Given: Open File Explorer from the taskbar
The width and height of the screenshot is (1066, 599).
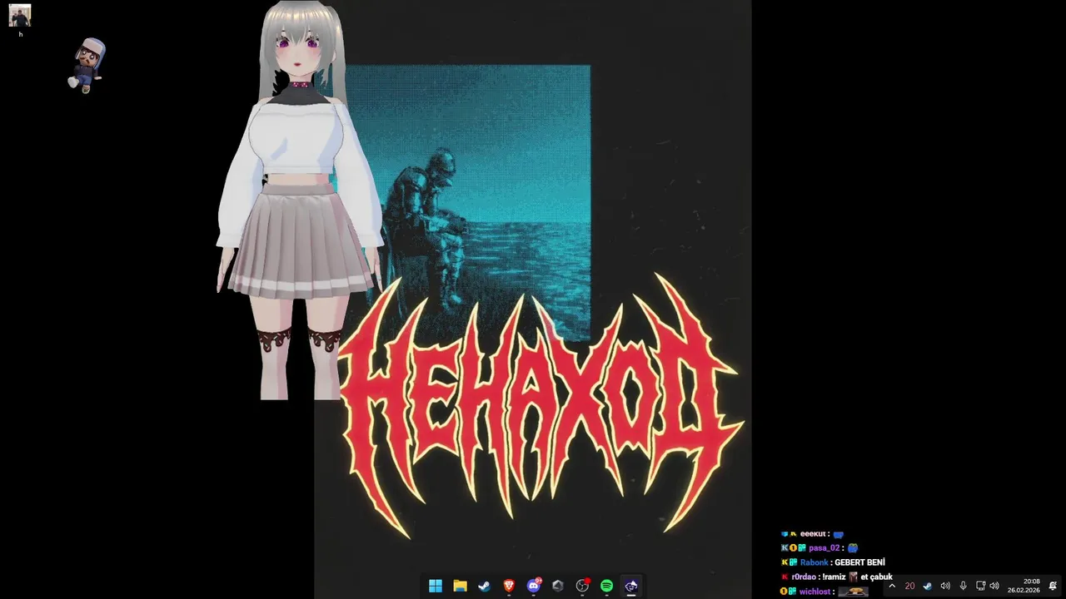Looking at the screenshot, I should coord(460,586).
